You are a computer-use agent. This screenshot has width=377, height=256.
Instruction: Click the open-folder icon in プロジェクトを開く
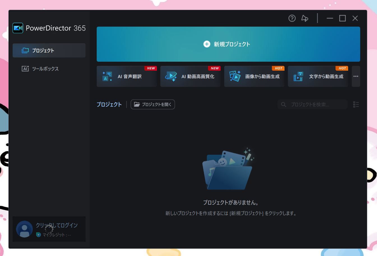[137, 104]
